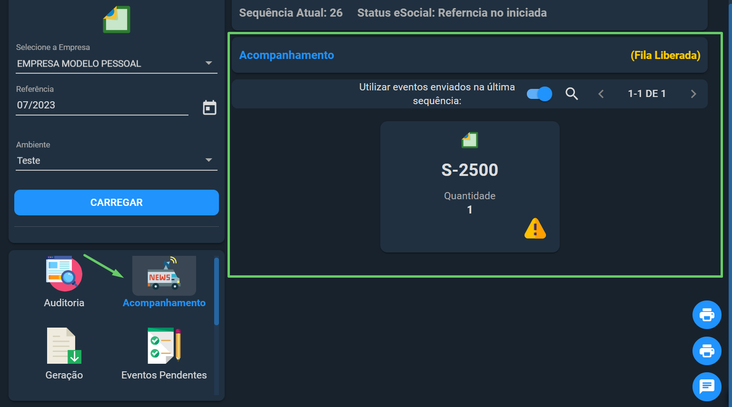Click the lower printer round button
This screenshot has height=407, width=732.
coord(707,351)
